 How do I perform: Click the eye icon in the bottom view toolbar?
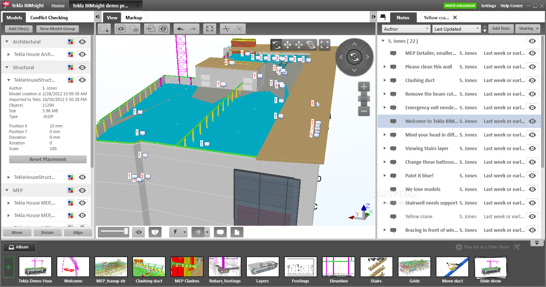tap(139, 232)
